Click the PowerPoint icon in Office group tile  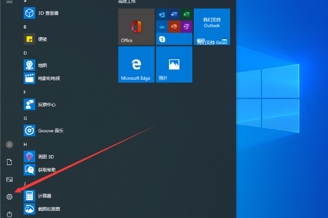174,27
